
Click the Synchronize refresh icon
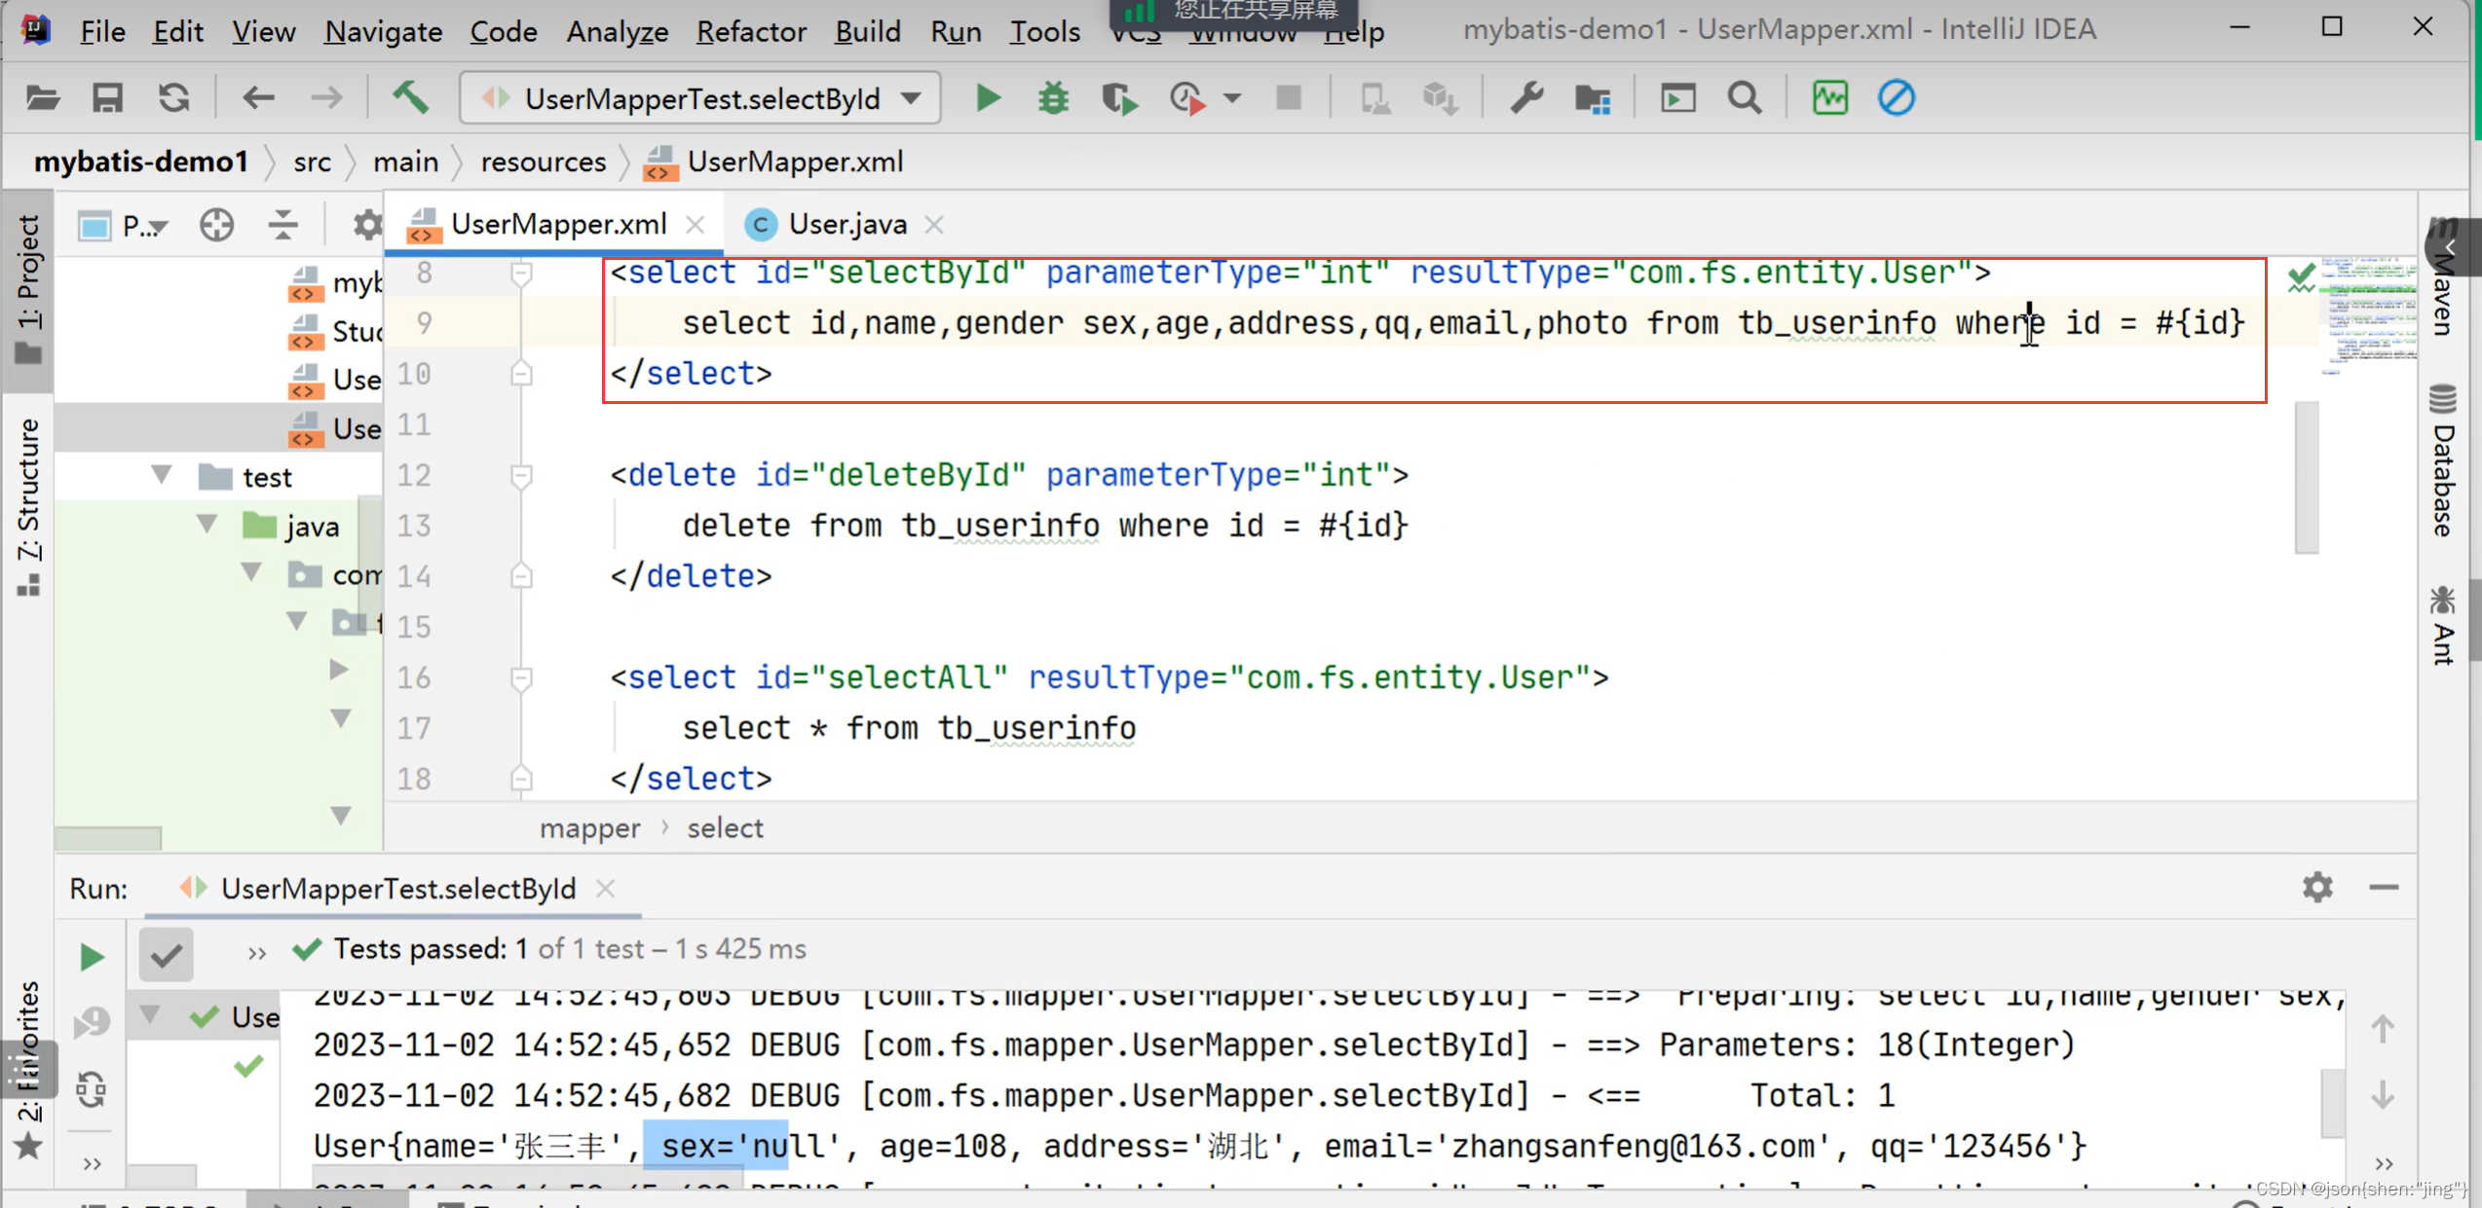(x=173, y=98)
